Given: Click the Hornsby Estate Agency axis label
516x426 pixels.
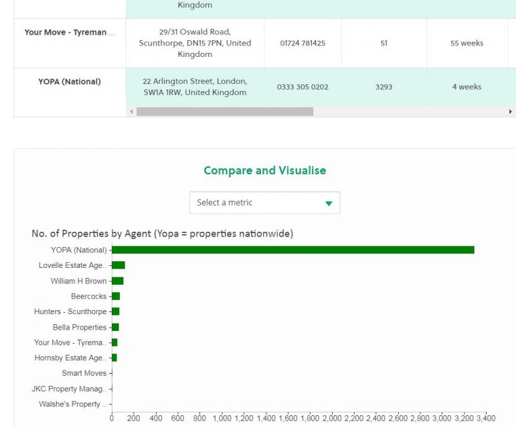Looking at the screenshot, I should click(70, 358).
